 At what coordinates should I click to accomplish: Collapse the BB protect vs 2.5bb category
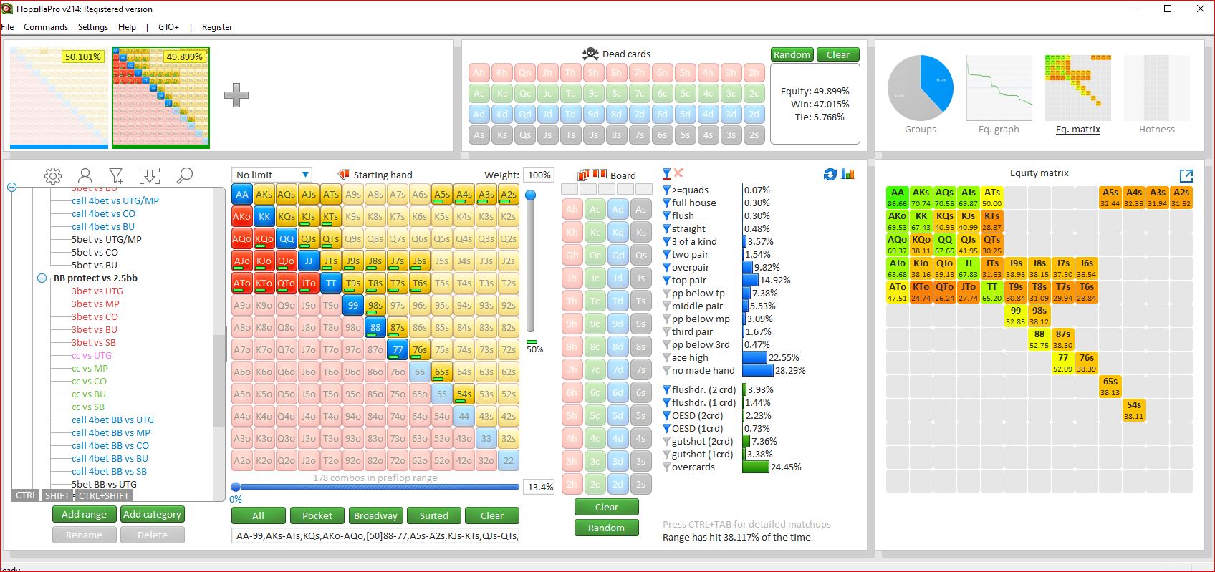(x=42, y=278)
